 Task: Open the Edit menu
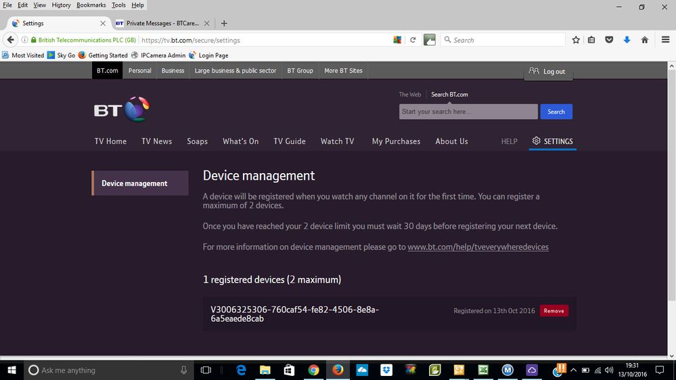click(22, 5)
